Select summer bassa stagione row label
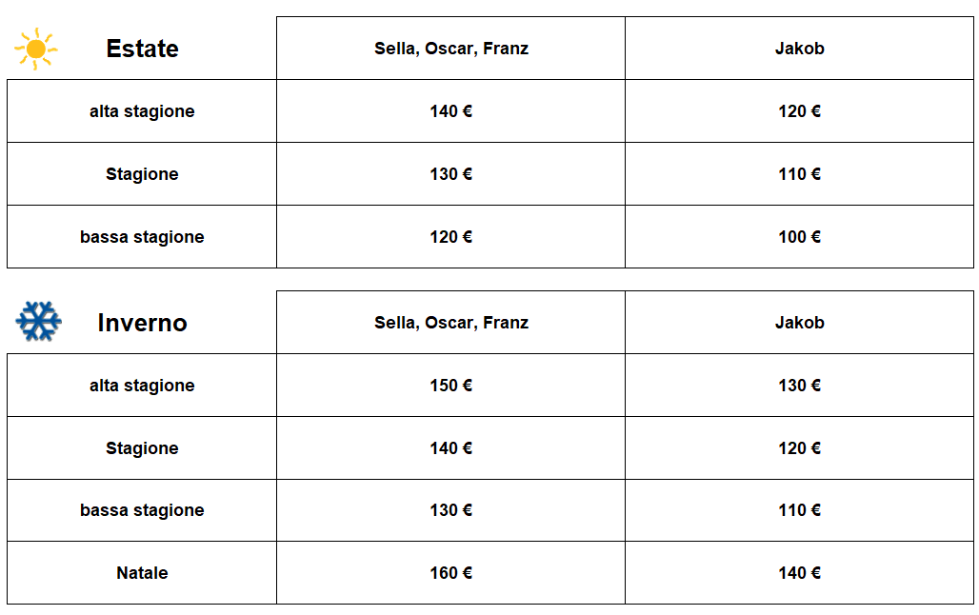Screen dimensions: 979x615 click(x=142, y=237)
